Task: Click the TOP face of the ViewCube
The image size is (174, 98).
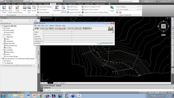Action: (163, 26)
